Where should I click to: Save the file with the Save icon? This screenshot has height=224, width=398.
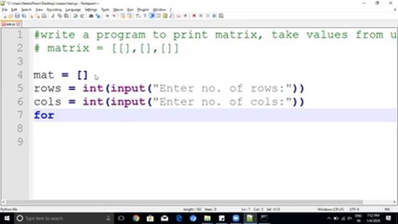[x=17, y=16]
